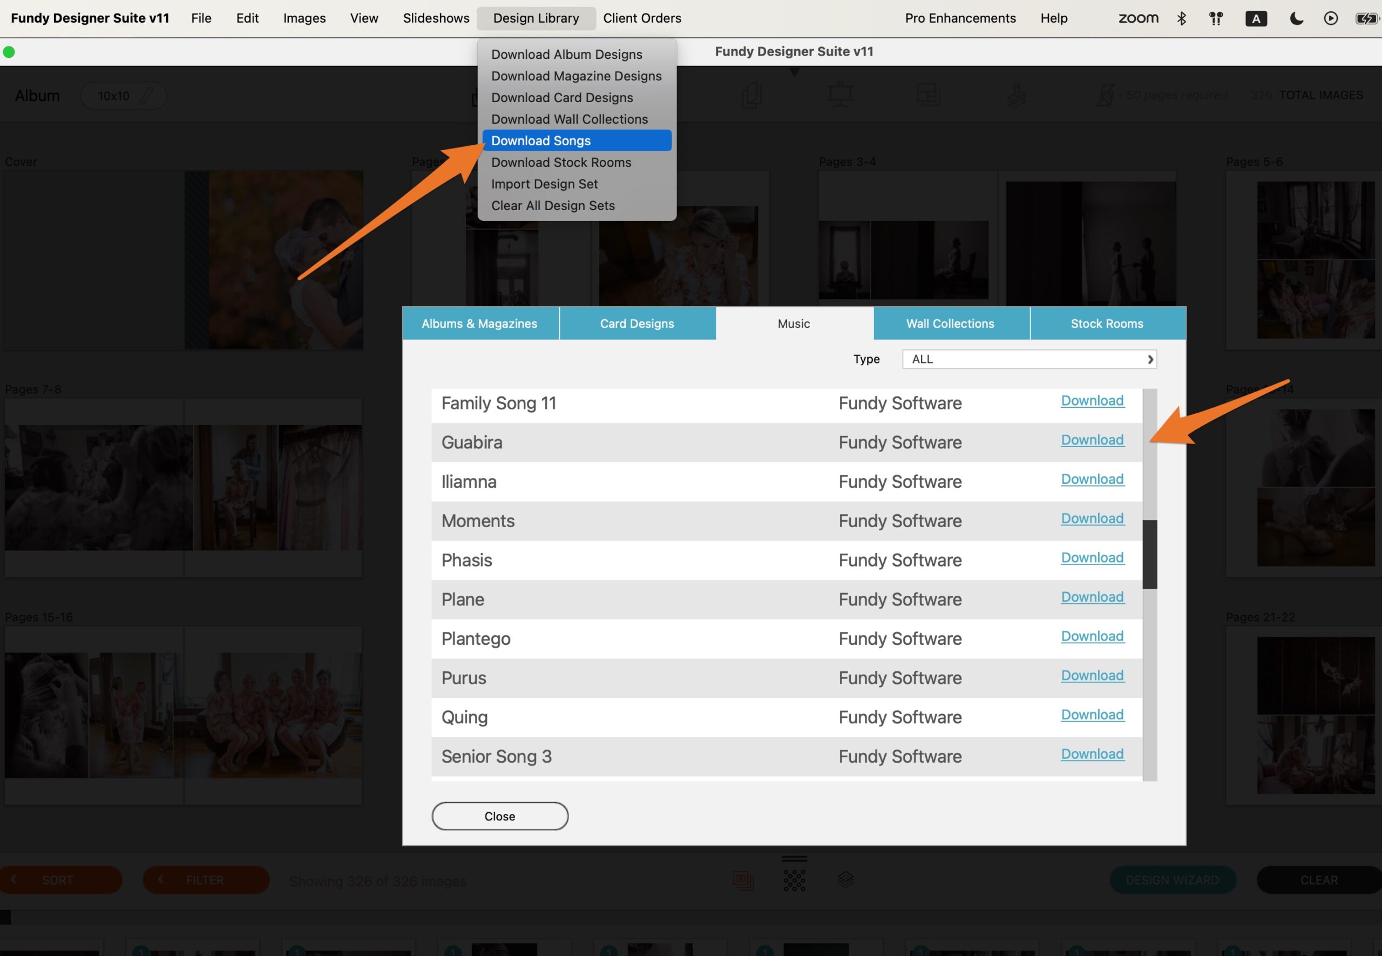
Task: Choose Import Design Set
Action: [x=577, y=184]
